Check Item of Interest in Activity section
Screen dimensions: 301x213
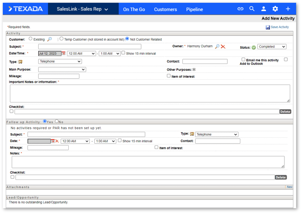coord(169,76)
